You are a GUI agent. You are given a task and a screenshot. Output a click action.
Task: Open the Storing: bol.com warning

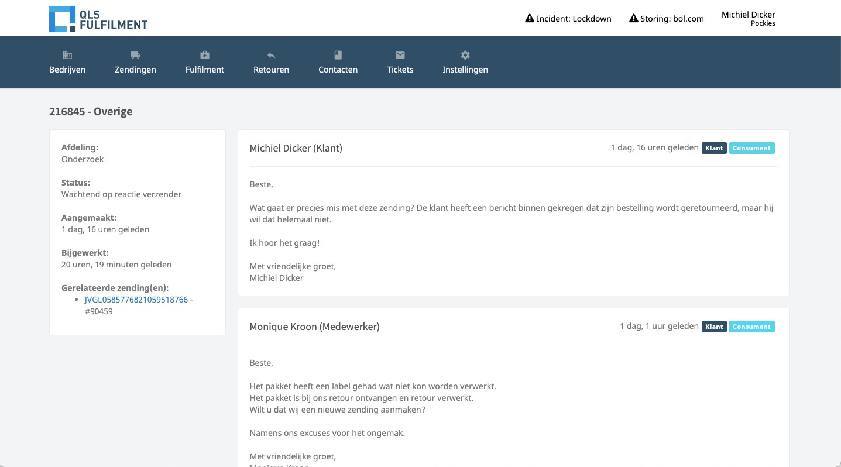coord(667,19)
